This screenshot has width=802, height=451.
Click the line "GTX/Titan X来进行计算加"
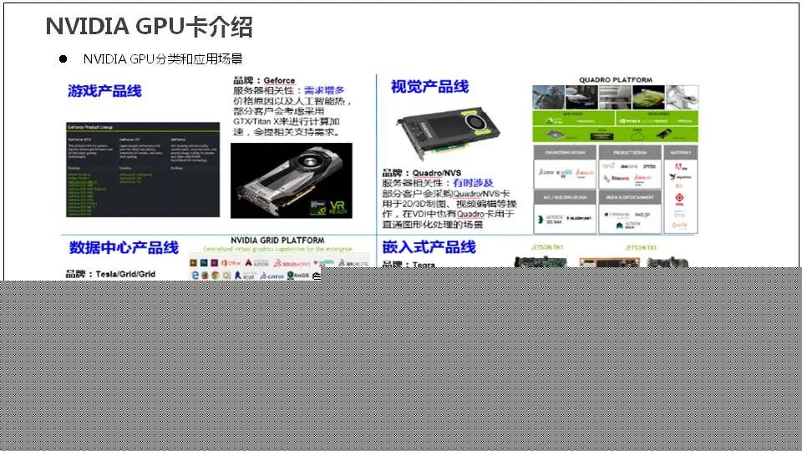(x=287, y=121)
